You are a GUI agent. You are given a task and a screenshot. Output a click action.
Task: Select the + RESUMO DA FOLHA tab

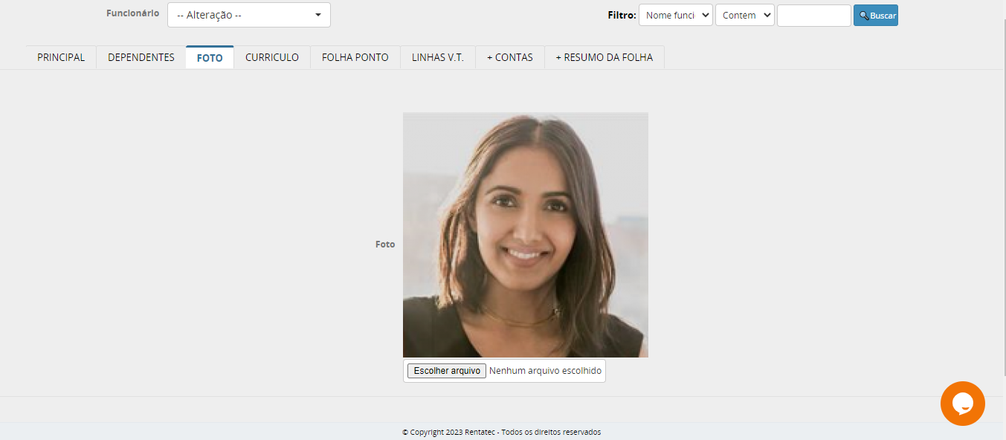(604, 57)
